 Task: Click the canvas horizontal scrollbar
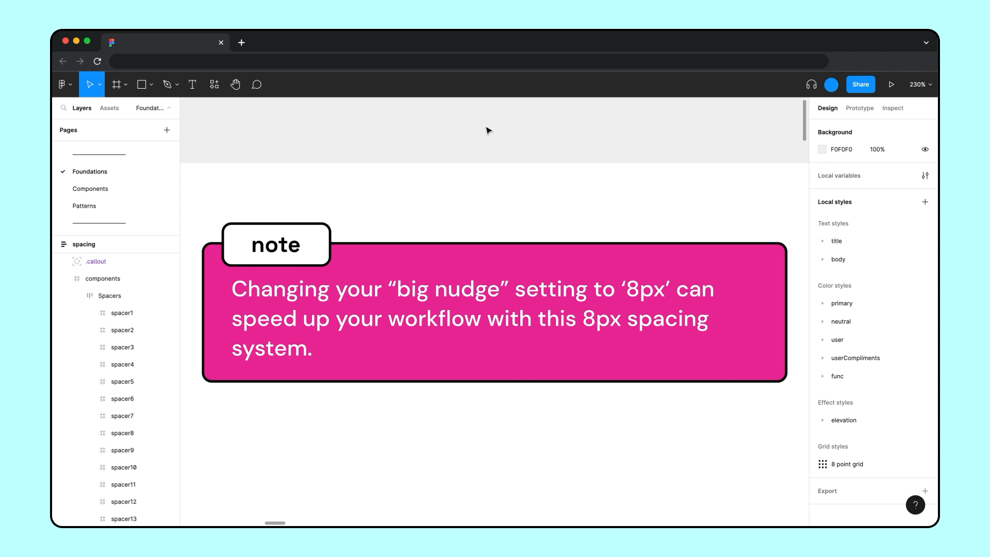pyautogui.click(x=275, y=523)
